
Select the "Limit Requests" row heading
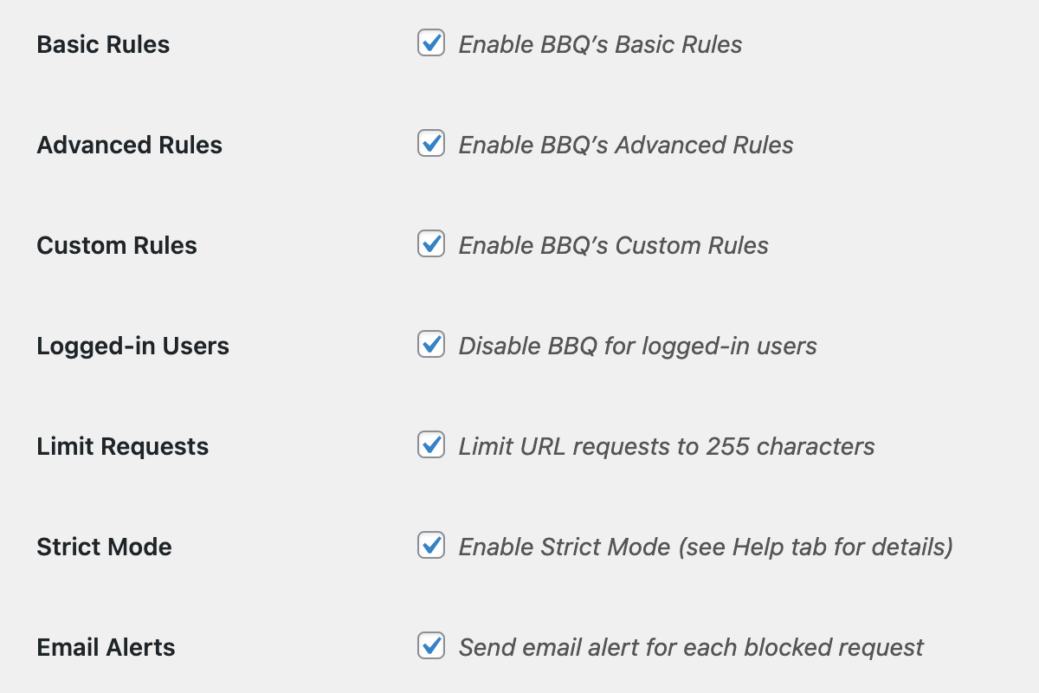point(122,446)
